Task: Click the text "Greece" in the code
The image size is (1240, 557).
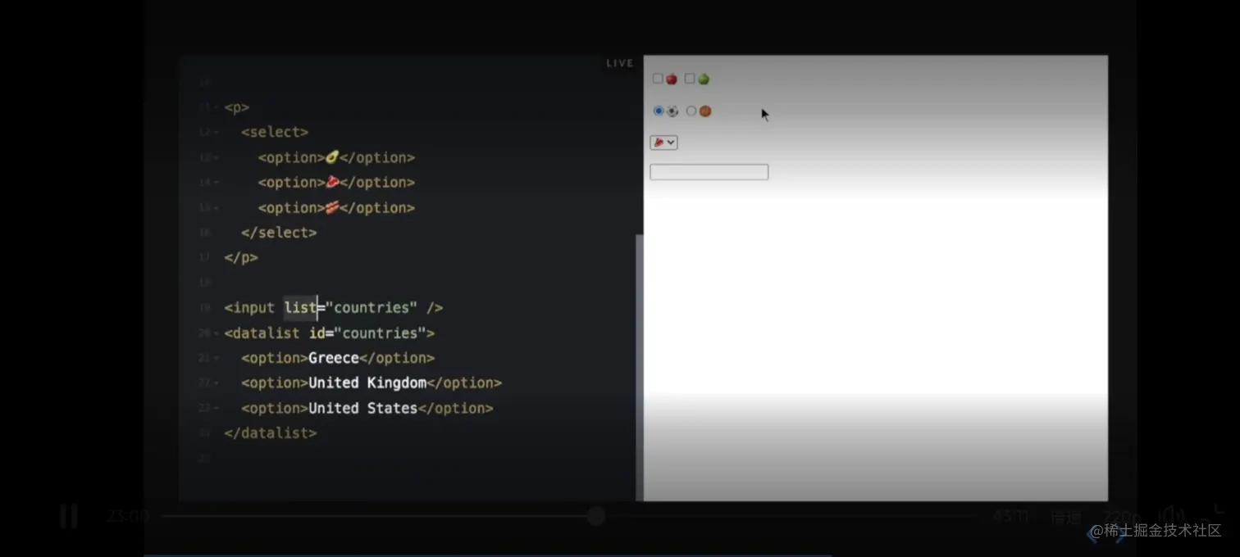Action: pyautogui.click(x=334, y=358)
